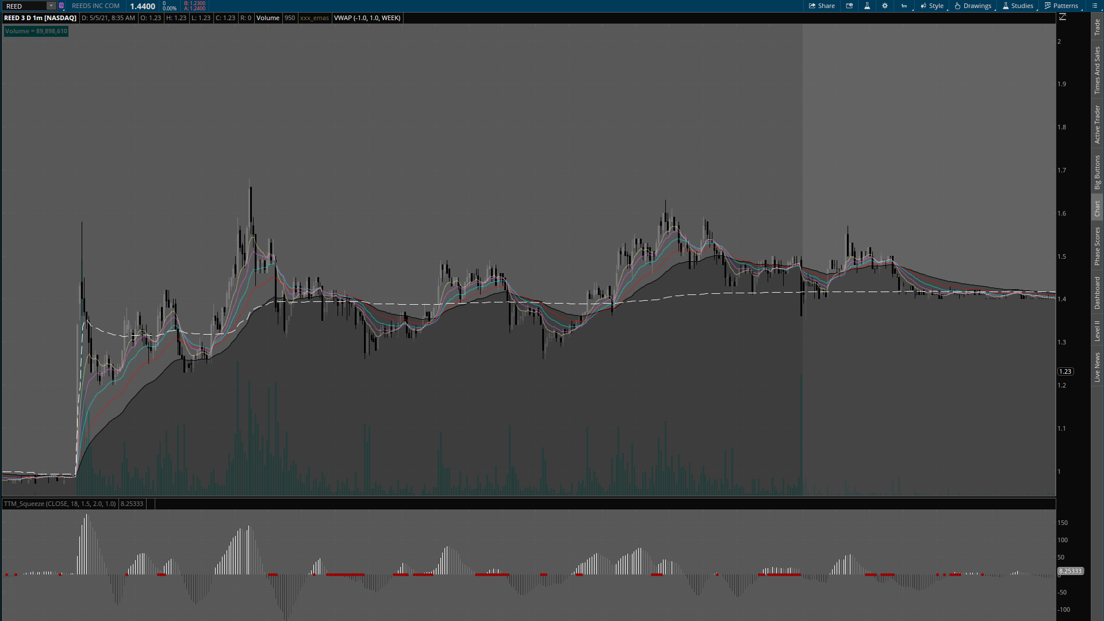Screen dimensions: 1104x621
Task: Click the flask Edit Studies icon
Action: click(867, 6)
